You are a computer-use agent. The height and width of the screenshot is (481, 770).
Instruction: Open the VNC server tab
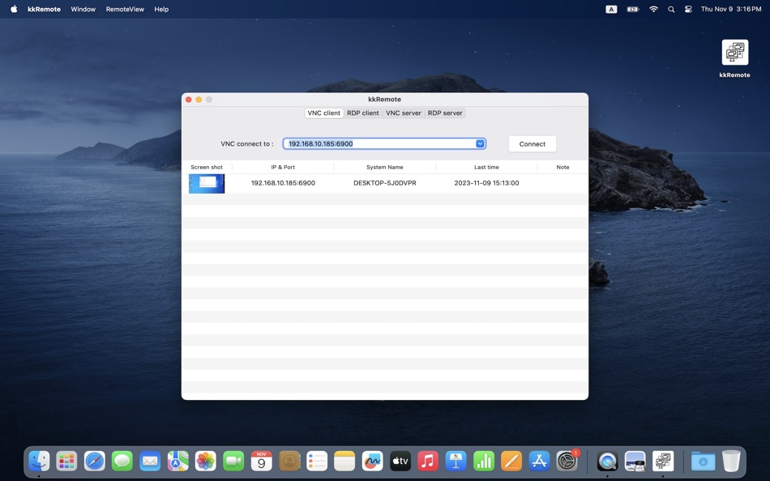click(403, 113)
